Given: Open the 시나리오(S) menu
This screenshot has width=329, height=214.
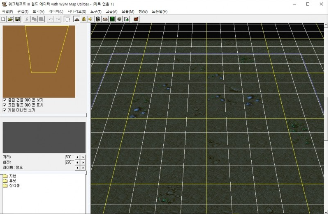Looking at the screenshot, I should [77, 11].
